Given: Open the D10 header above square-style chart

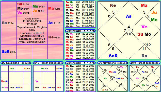Looking at the screenshot, I should click(x=48, y=63).
